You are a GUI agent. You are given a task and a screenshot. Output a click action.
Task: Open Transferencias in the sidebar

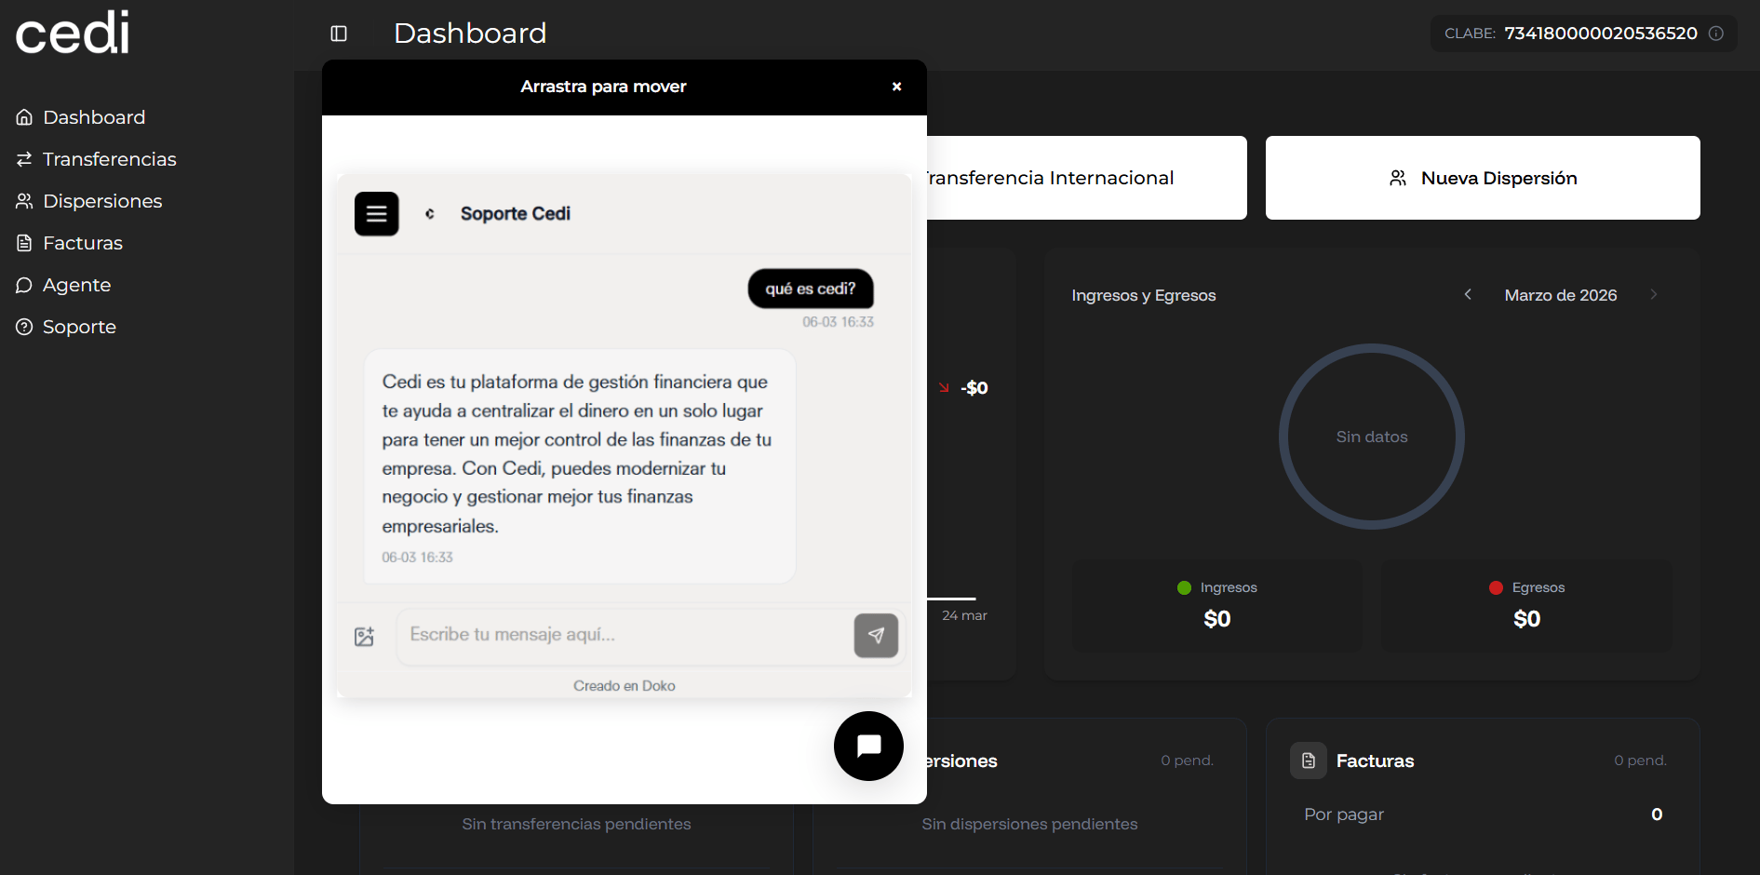96,159
